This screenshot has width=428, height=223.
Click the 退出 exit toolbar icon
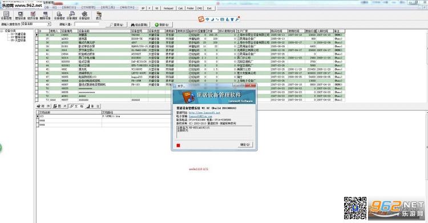click(x=99, y=15)
